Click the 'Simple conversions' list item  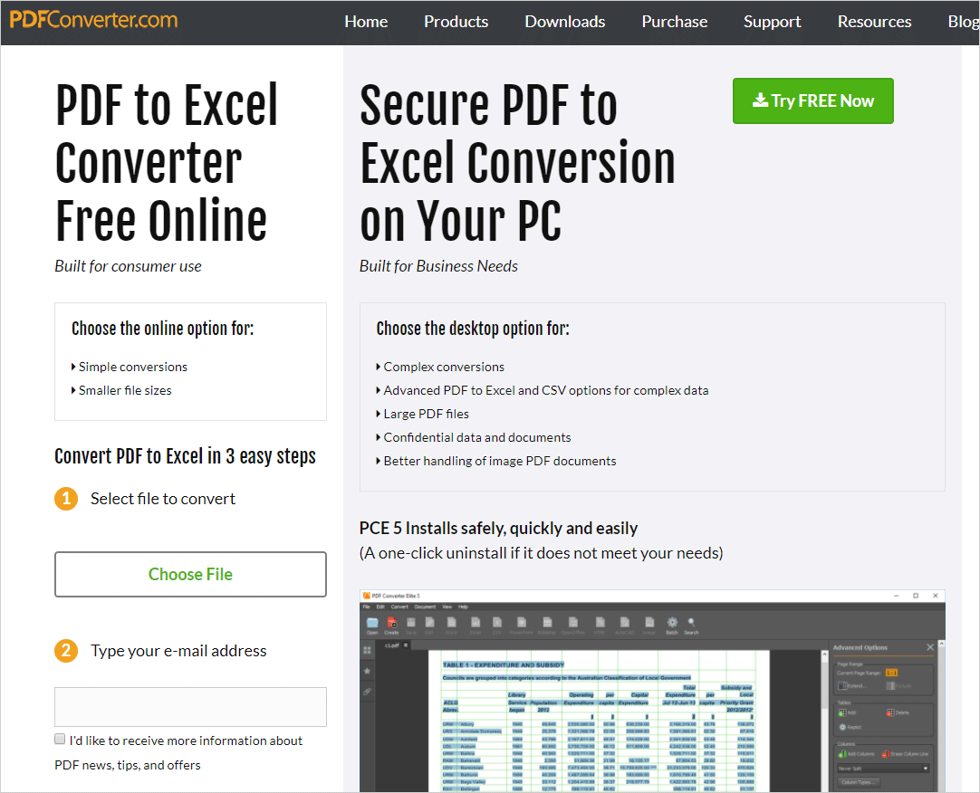coord(132,367)
